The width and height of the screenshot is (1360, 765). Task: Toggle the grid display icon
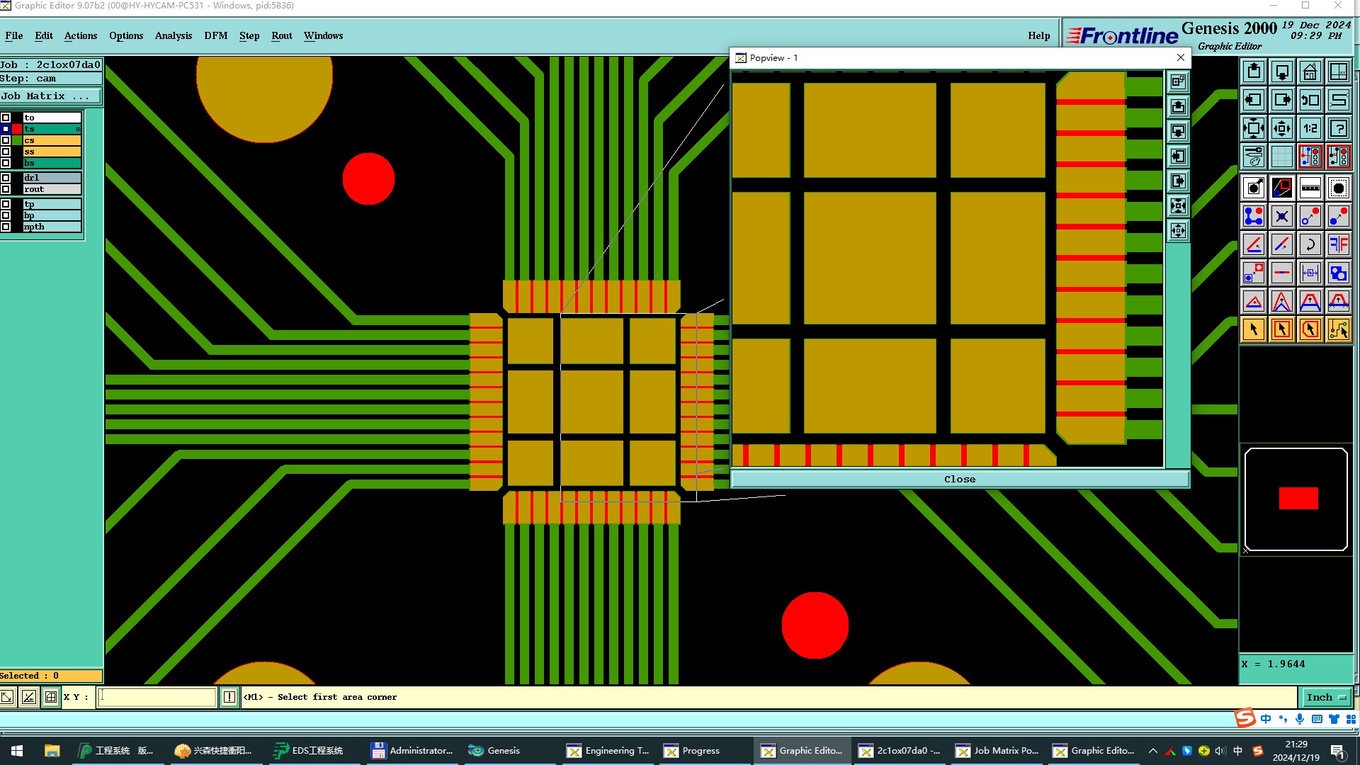coord(1281,156)
